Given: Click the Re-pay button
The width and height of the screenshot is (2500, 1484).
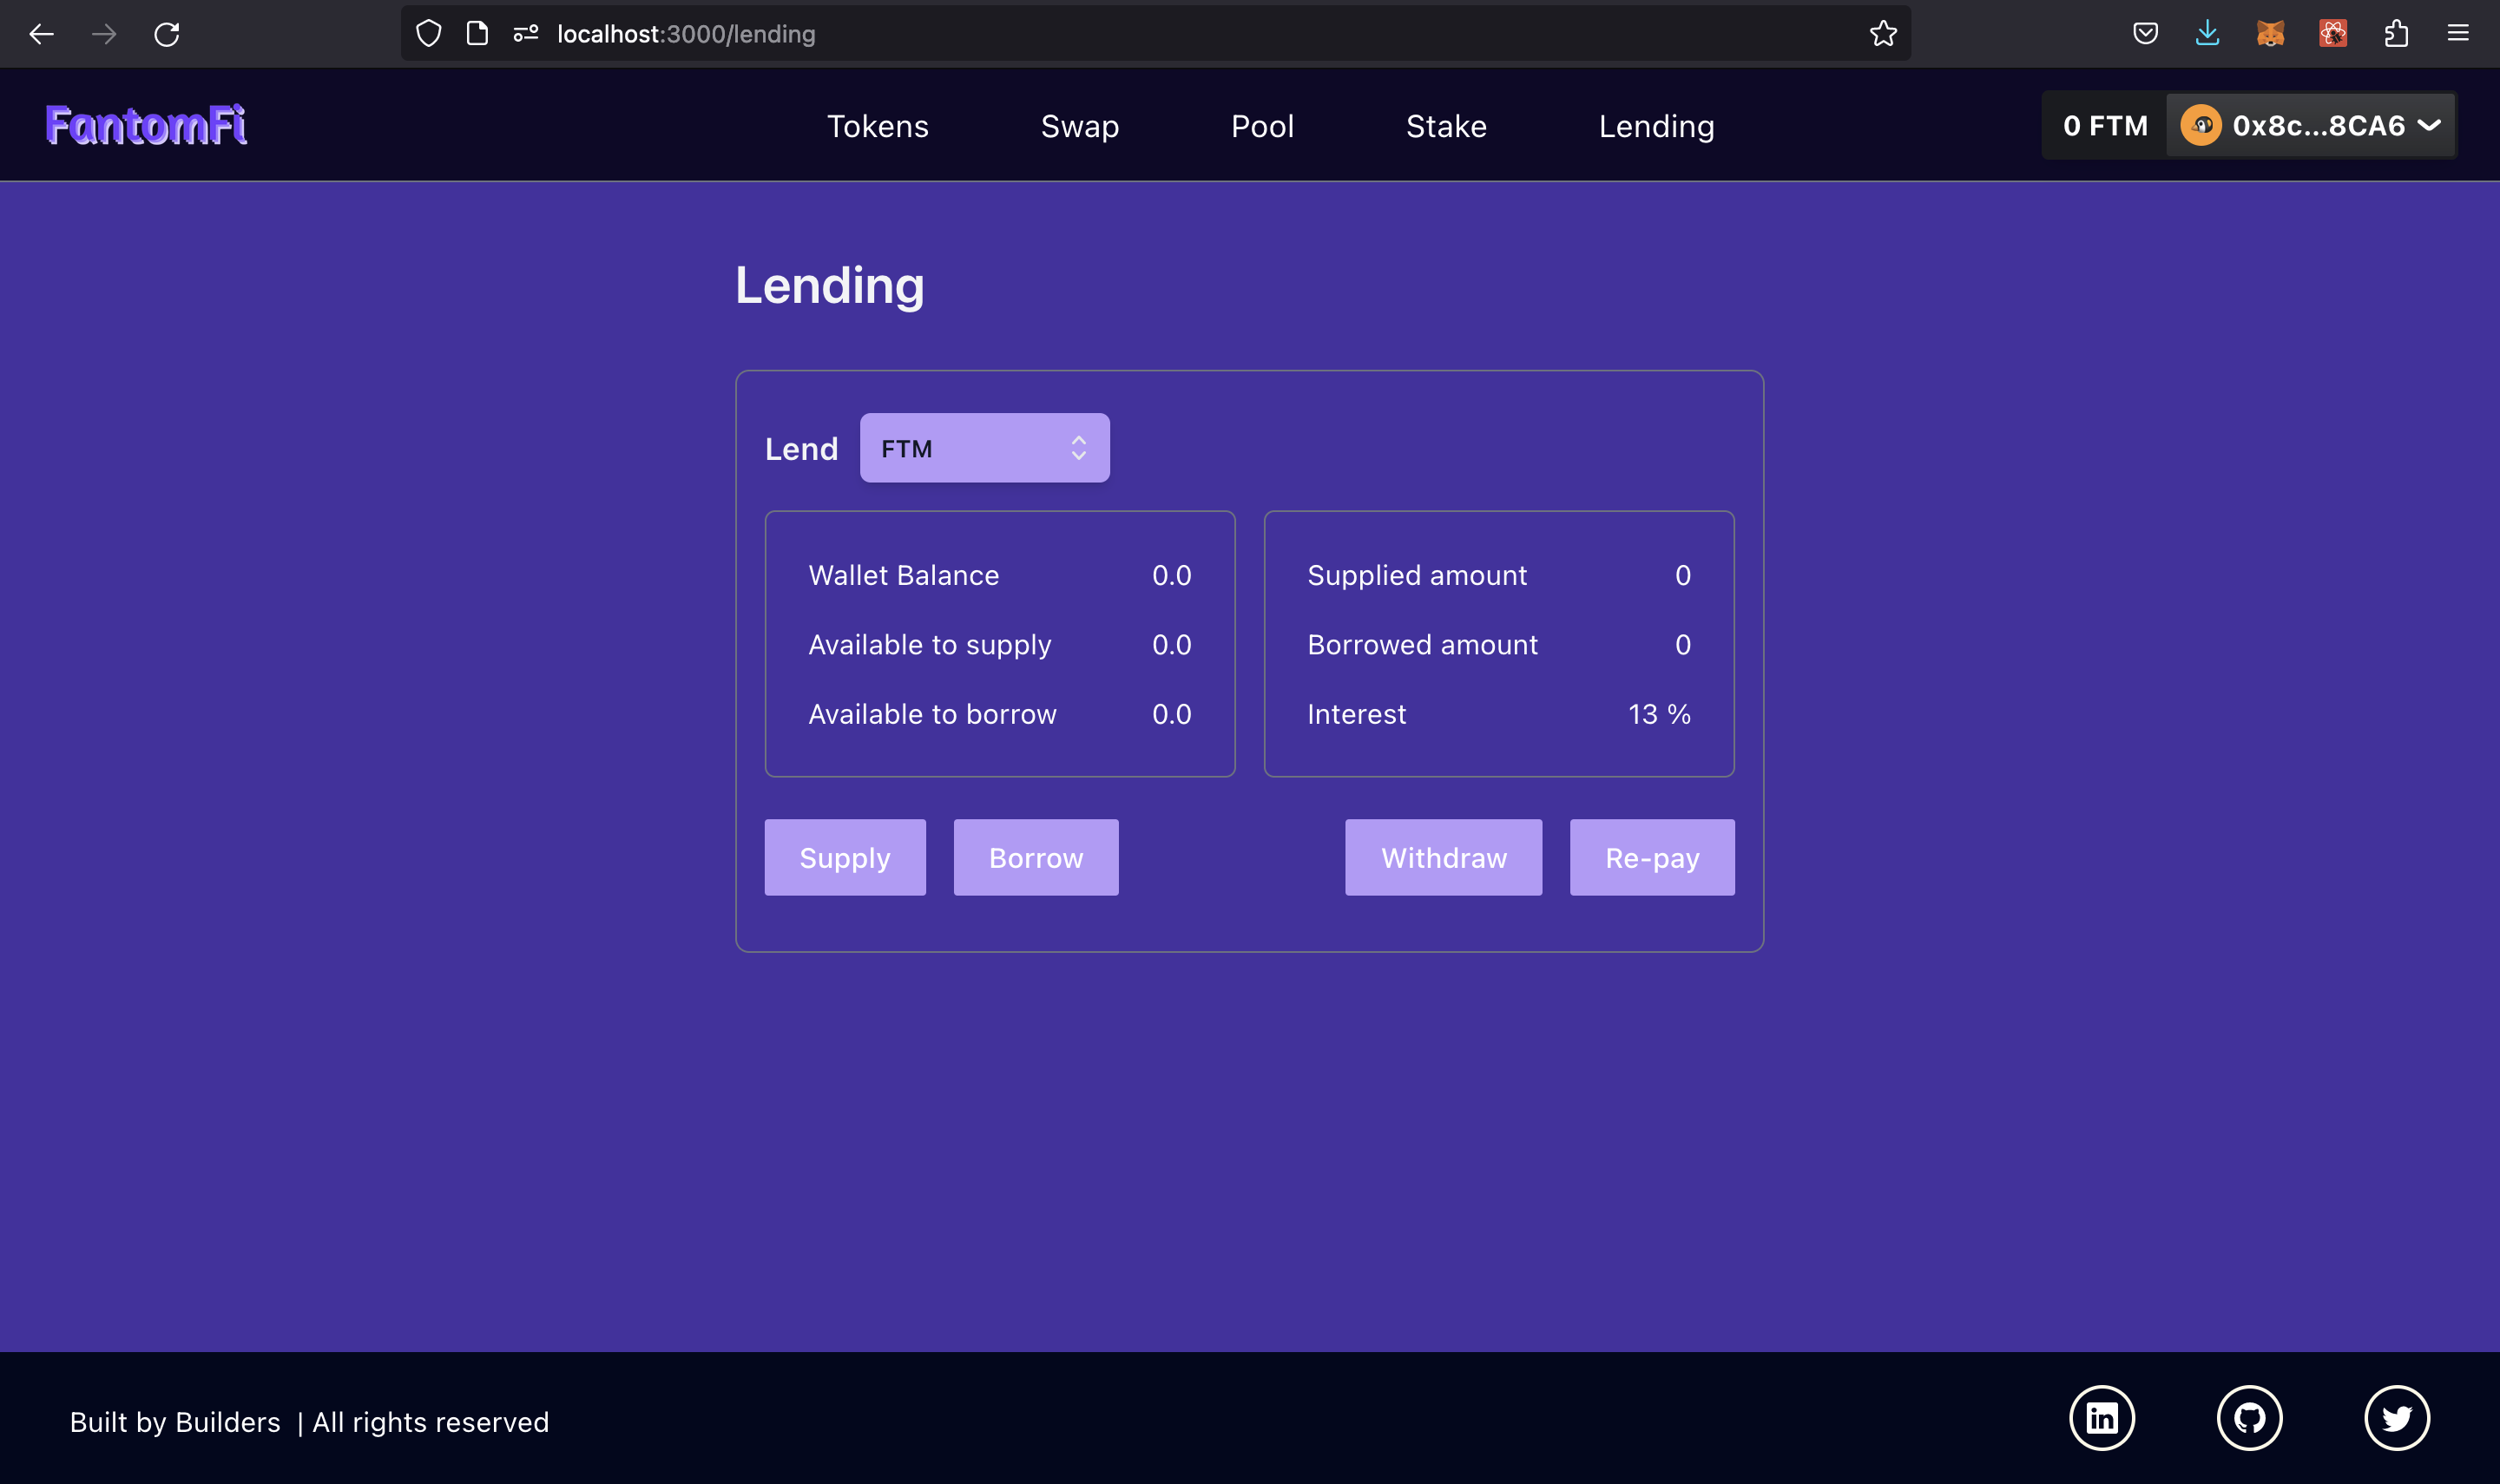Looking at the screenshot, I should tap(1651, 857).
